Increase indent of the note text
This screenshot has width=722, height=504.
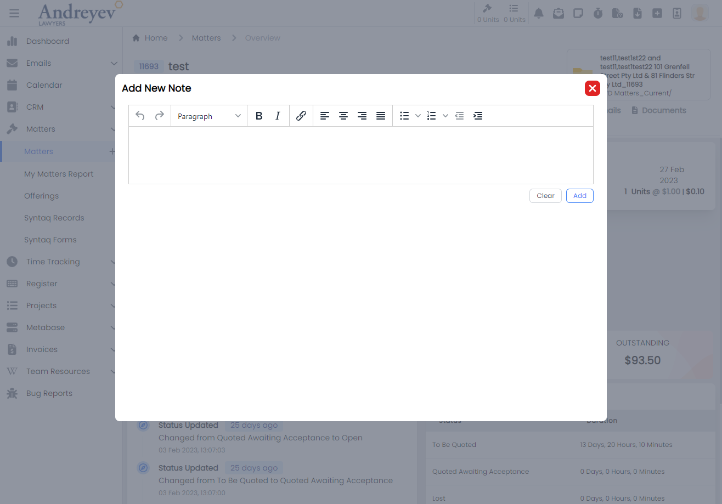click(x=478, y=116)
